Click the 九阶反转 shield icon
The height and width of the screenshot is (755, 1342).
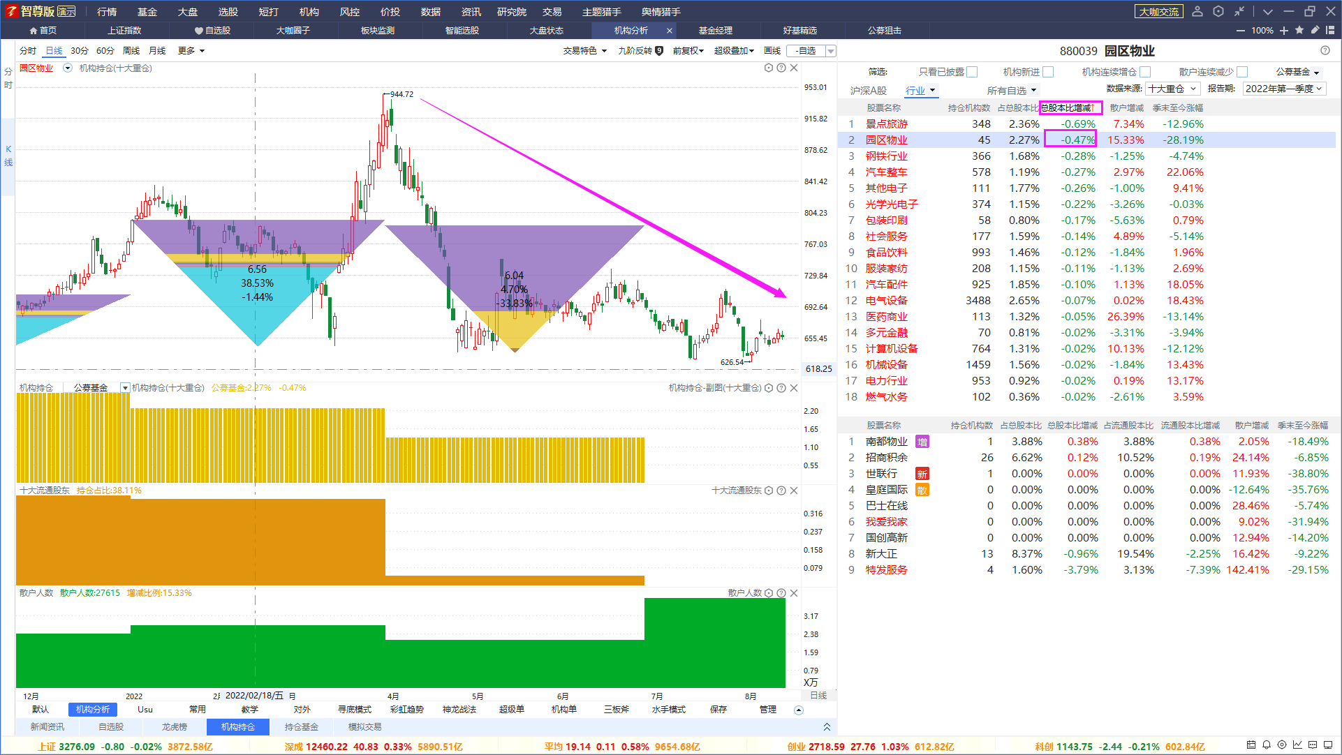(x=659, y=50)
